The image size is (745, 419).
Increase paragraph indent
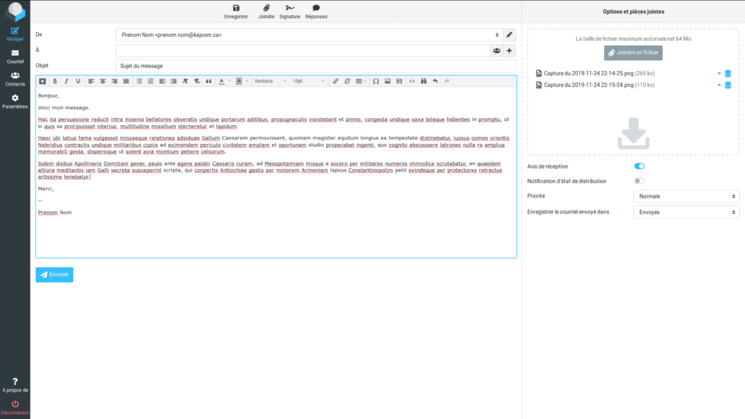[174, 81]
